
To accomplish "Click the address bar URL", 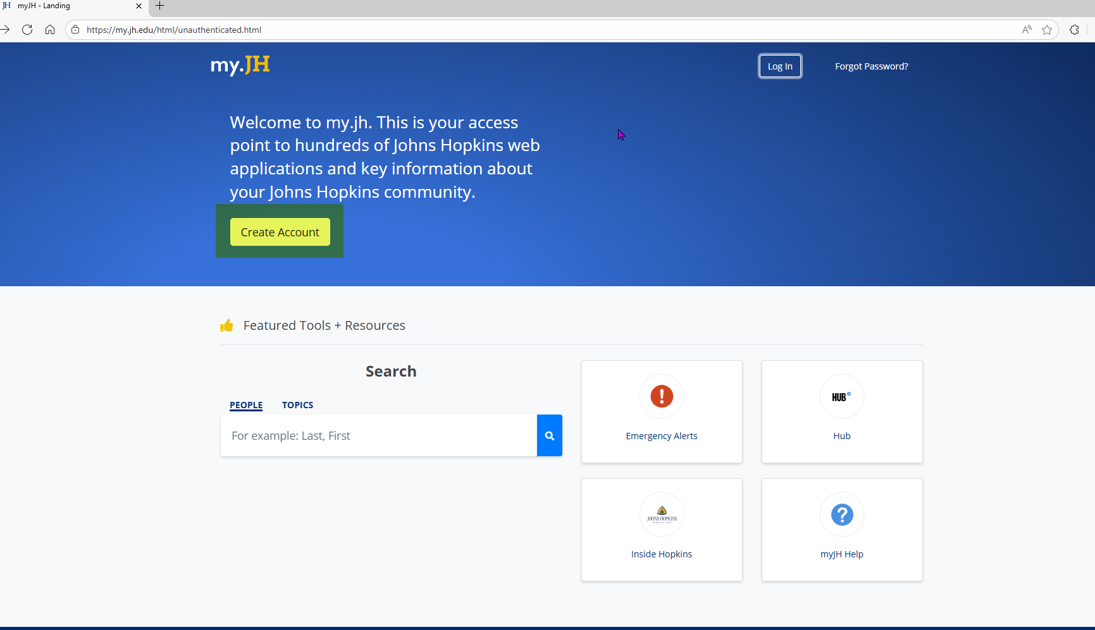I will 174,30.
